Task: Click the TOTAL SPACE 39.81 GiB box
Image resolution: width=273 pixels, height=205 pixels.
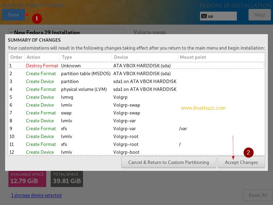Action: point(67,179)
